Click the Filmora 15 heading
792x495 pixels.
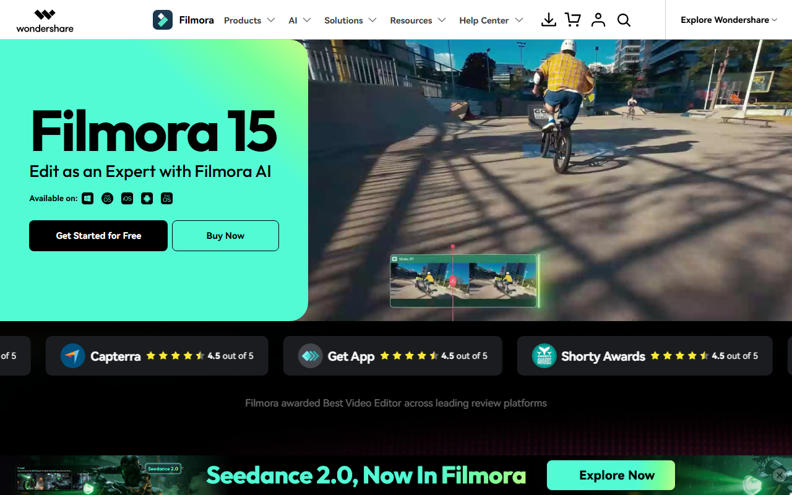(x=153, y=131)
